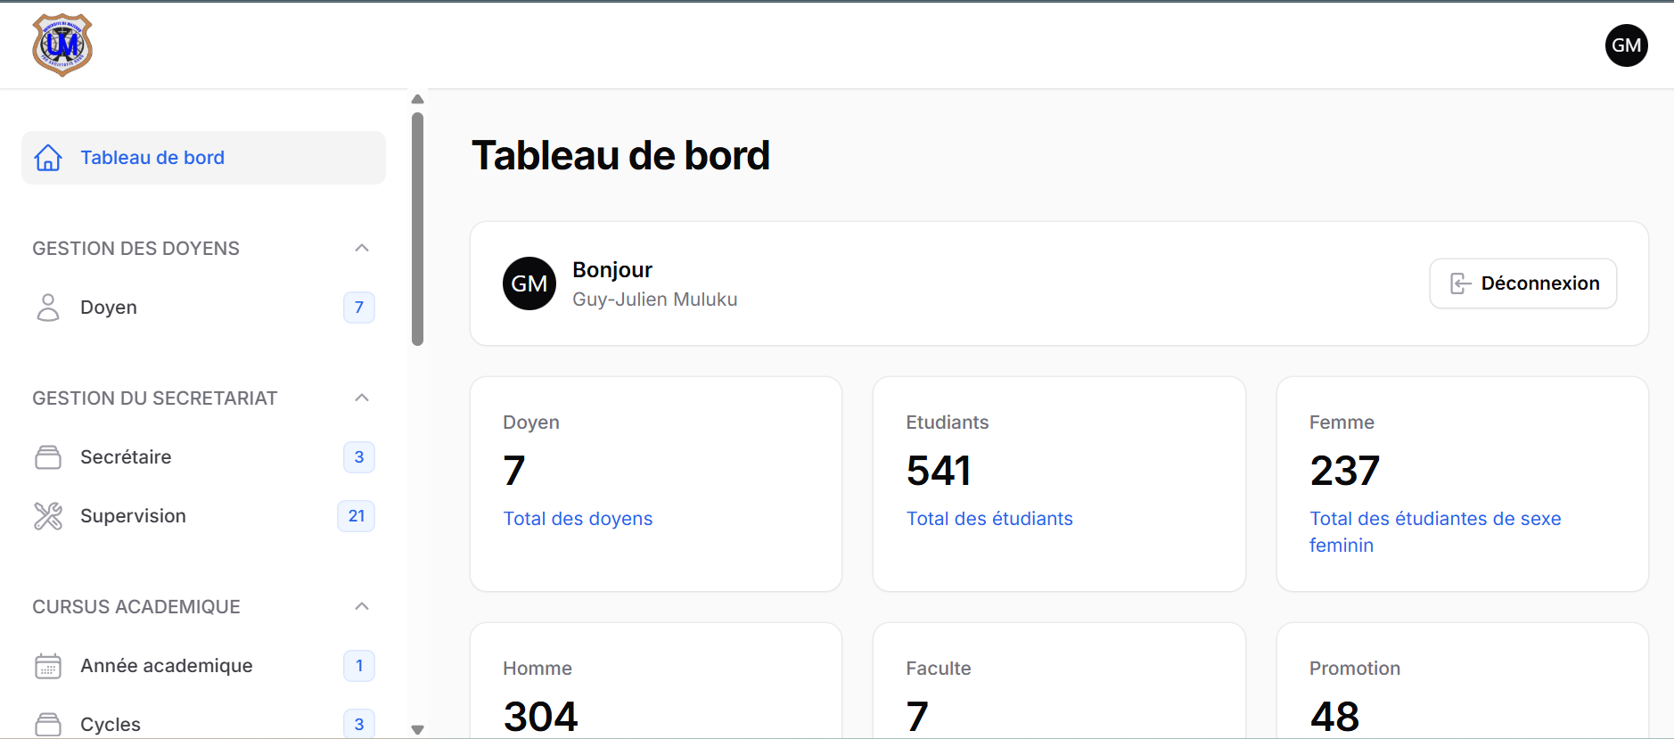
Task: Click the Année academique calendar icon
Action: [48, 665]
